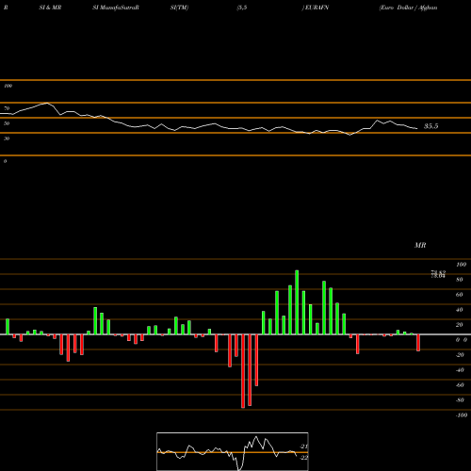The height and width of the screenshot is (471, 471).
Task: Click the tallest red bar in the MR chart
Action: click(x=243, y=371)
